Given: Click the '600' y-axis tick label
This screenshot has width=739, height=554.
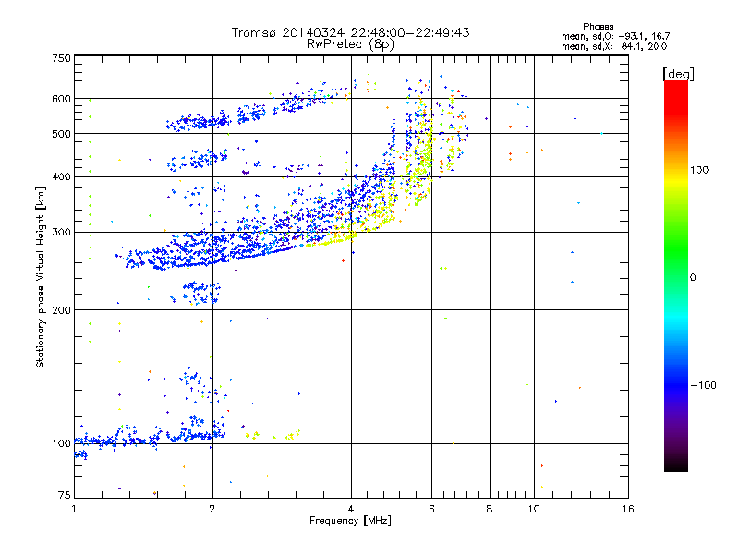Looking at the screenshot, I should click(x=61, y=99).
